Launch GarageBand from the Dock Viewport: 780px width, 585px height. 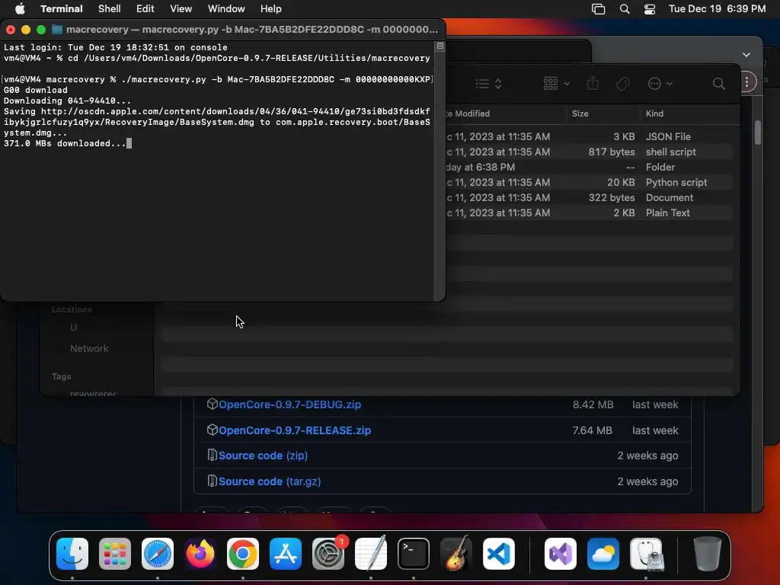[x=456, y=554]
